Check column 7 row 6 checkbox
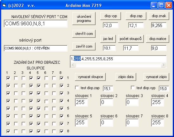 54,116
